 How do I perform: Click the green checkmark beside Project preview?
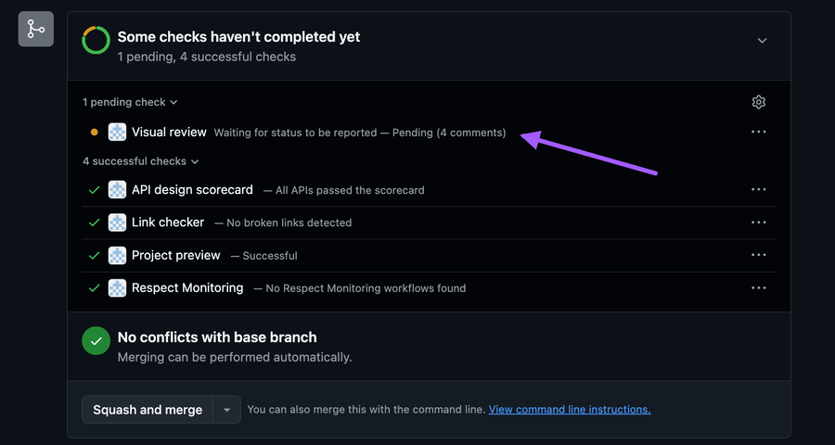pos(95,256)
